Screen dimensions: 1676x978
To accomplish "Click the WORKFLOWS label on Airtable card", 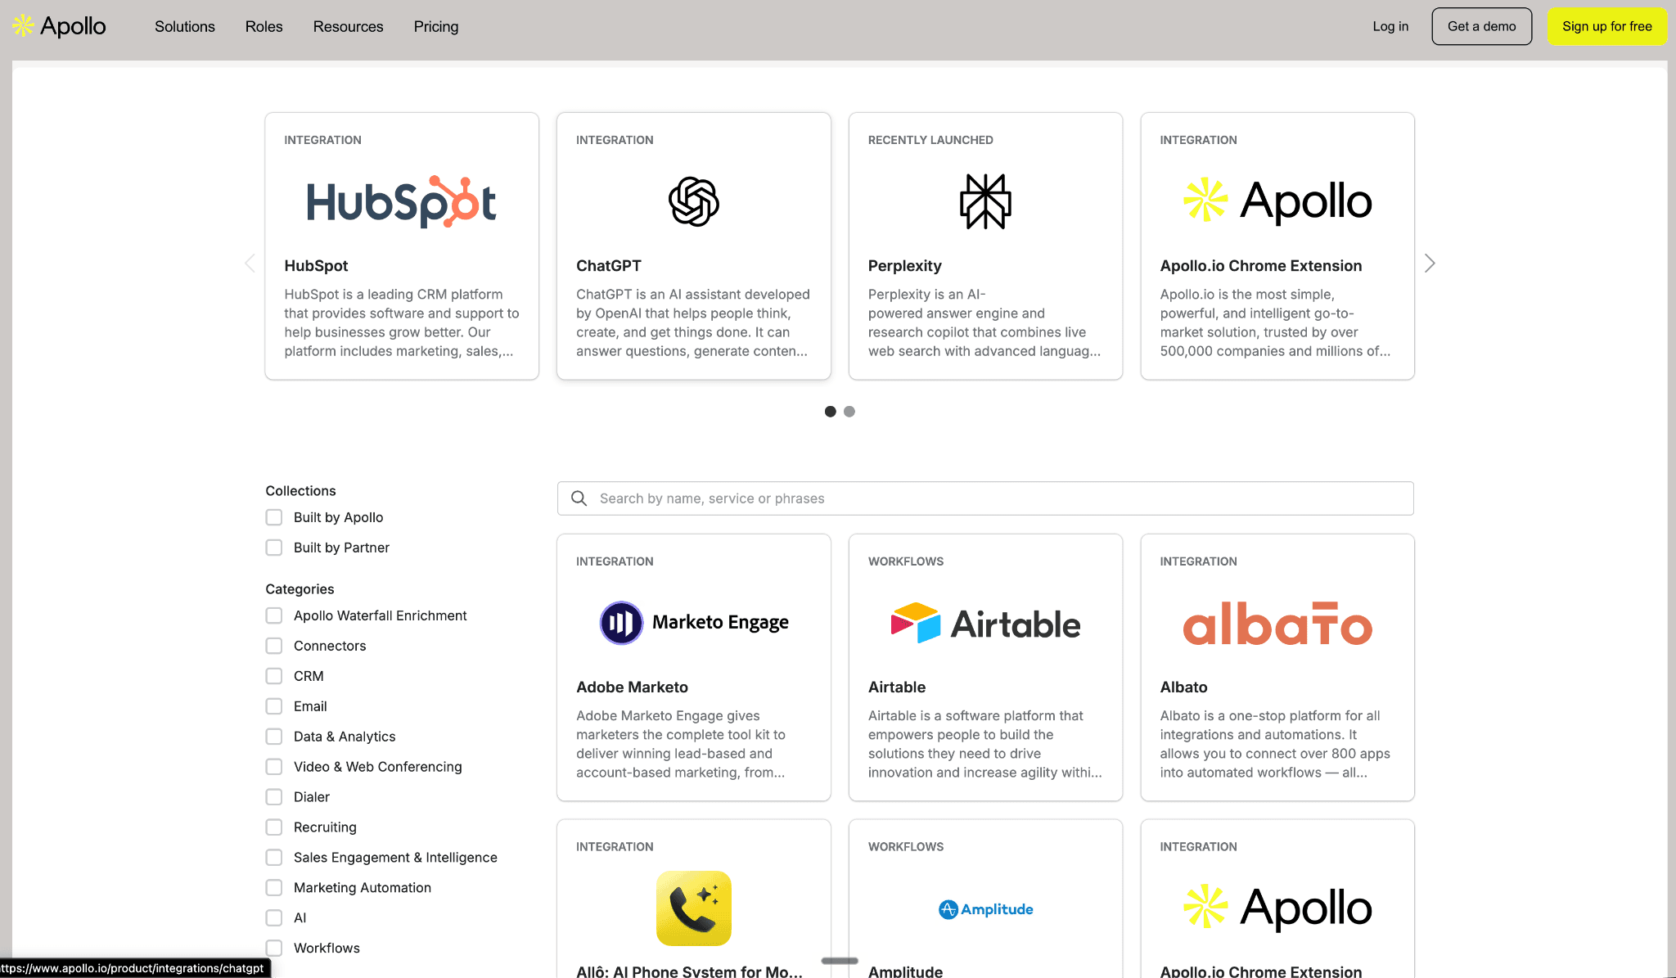I will click(x=905, y=561).
